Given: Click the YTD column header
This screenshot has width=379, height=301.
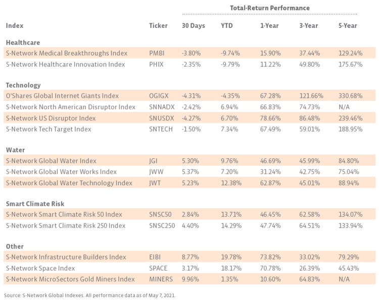Looking at the screenshot, I should coord(227,26).
